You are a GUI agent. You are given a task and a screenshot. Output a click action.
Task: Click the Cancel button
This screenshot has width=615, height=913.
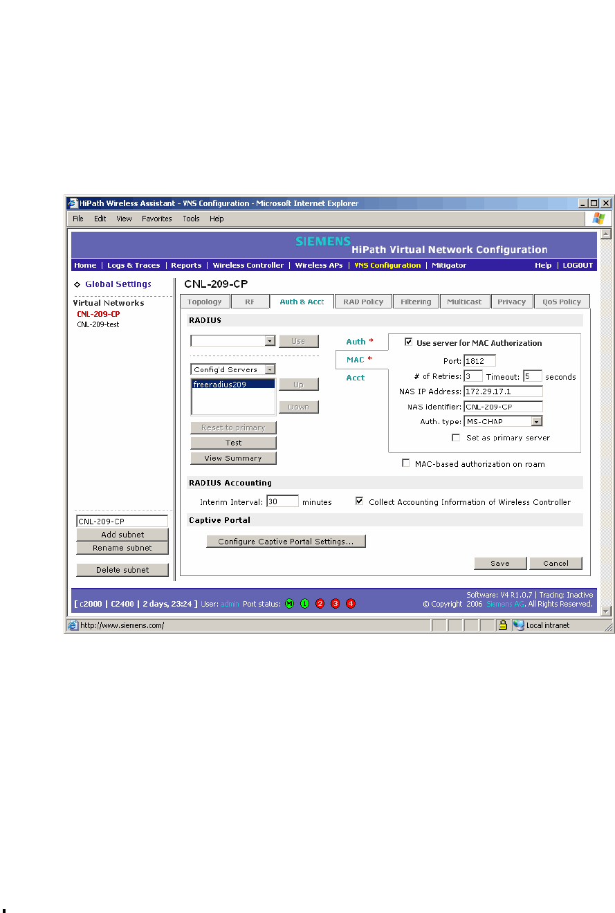[556, 563]
